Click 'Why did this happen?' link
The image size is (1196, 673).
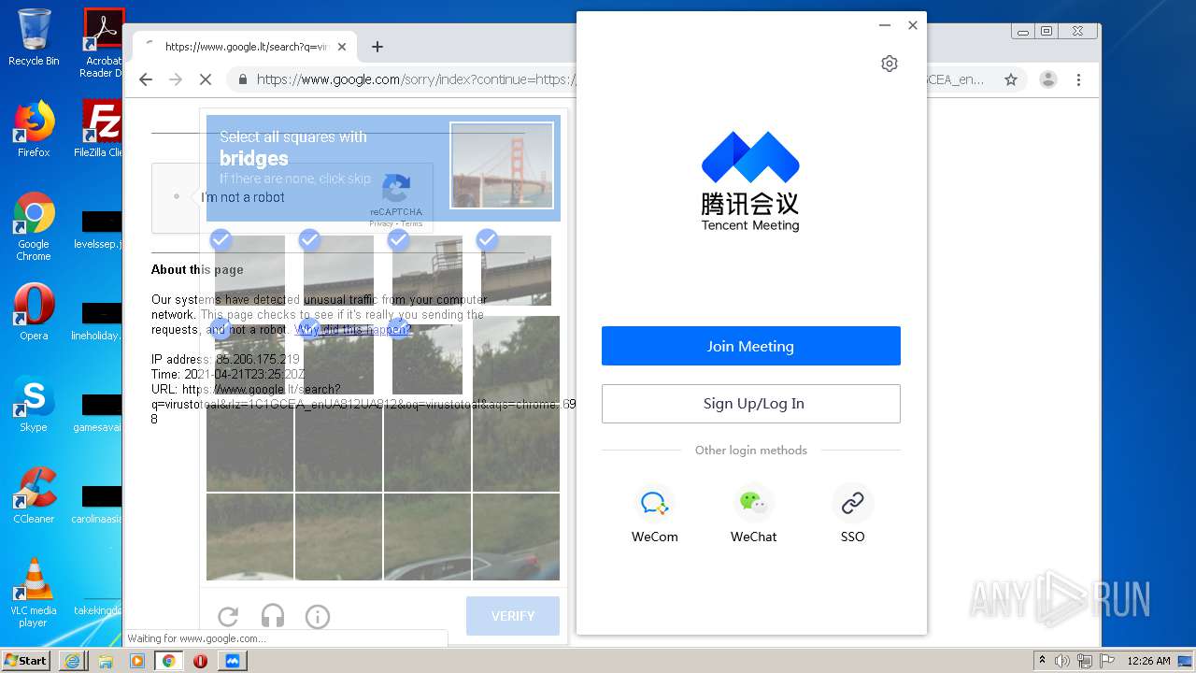[353, 330]
